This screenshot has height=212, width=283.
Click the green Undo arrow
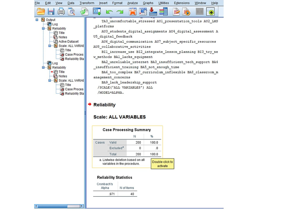click(x=109, y=12)
